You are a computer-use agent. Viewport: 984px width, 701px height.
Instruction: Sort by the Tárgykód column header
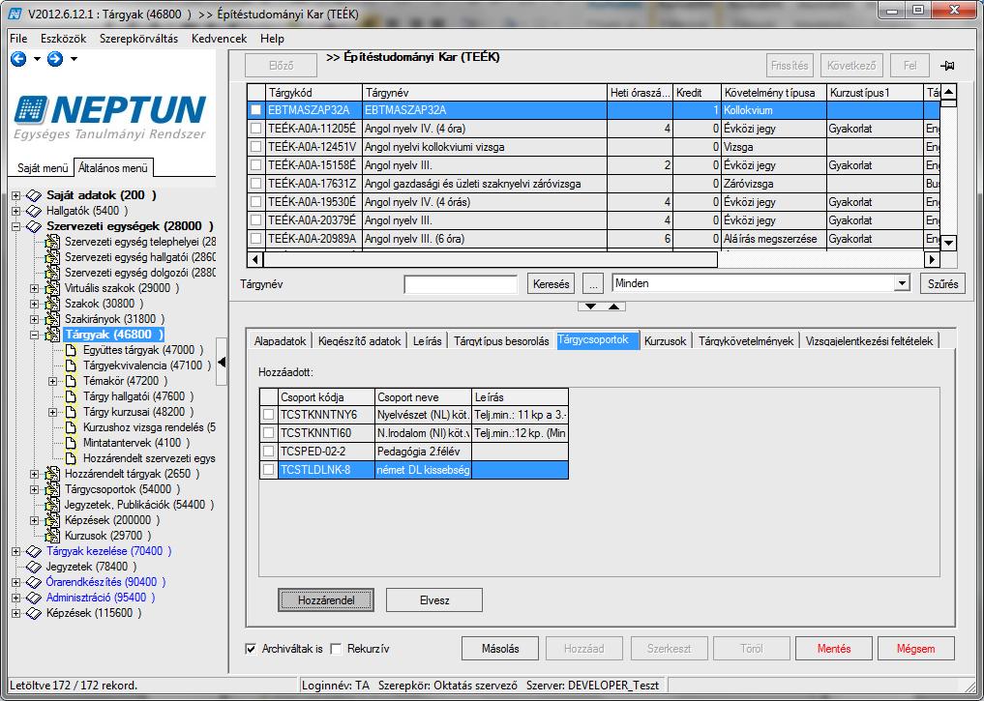click(x=313, y=93)
